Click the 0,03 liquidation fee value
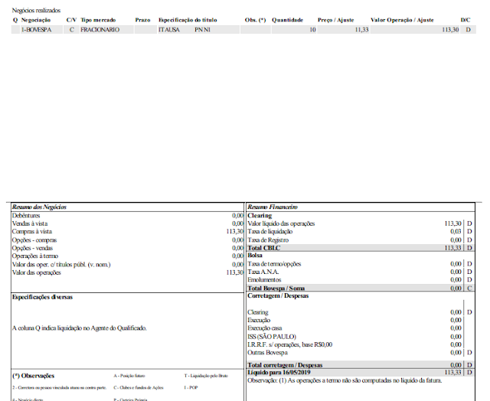The image size is (490, 401). tap(456, 232)
